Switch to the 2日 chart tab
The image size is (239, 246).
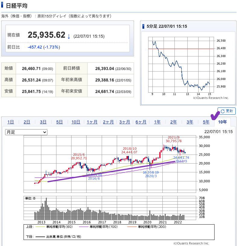27,122
